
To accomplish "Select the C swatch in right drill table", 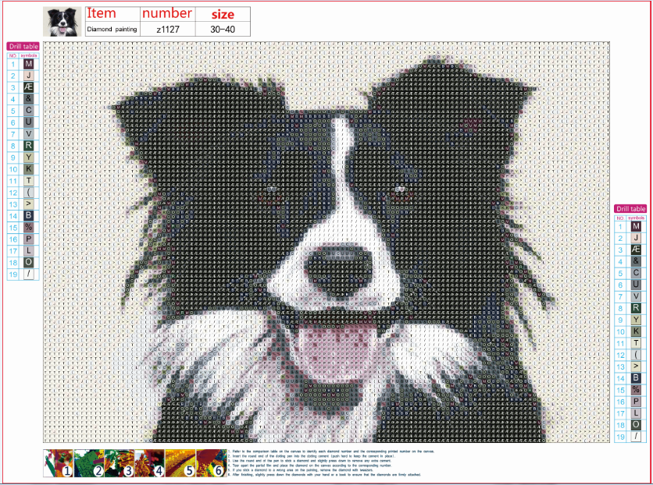I will point(636,273).
